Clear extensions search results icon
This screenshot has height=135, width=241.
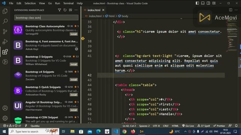(x=70, y=10)
